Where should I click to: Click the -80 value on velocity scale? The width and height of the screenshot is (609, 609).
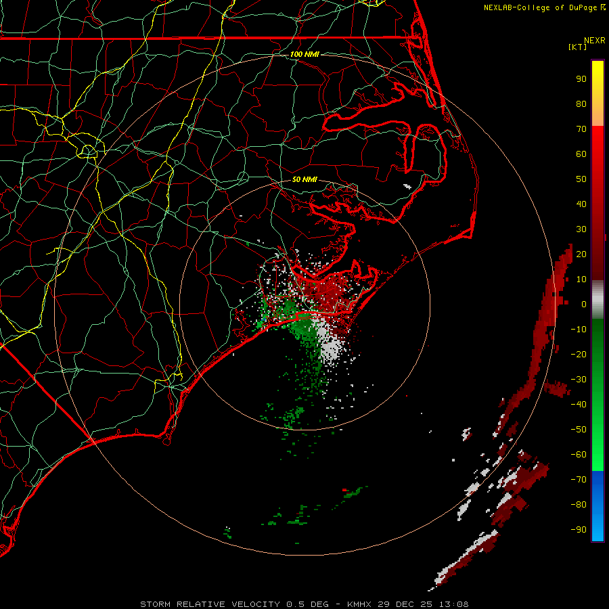pos(579,505)
